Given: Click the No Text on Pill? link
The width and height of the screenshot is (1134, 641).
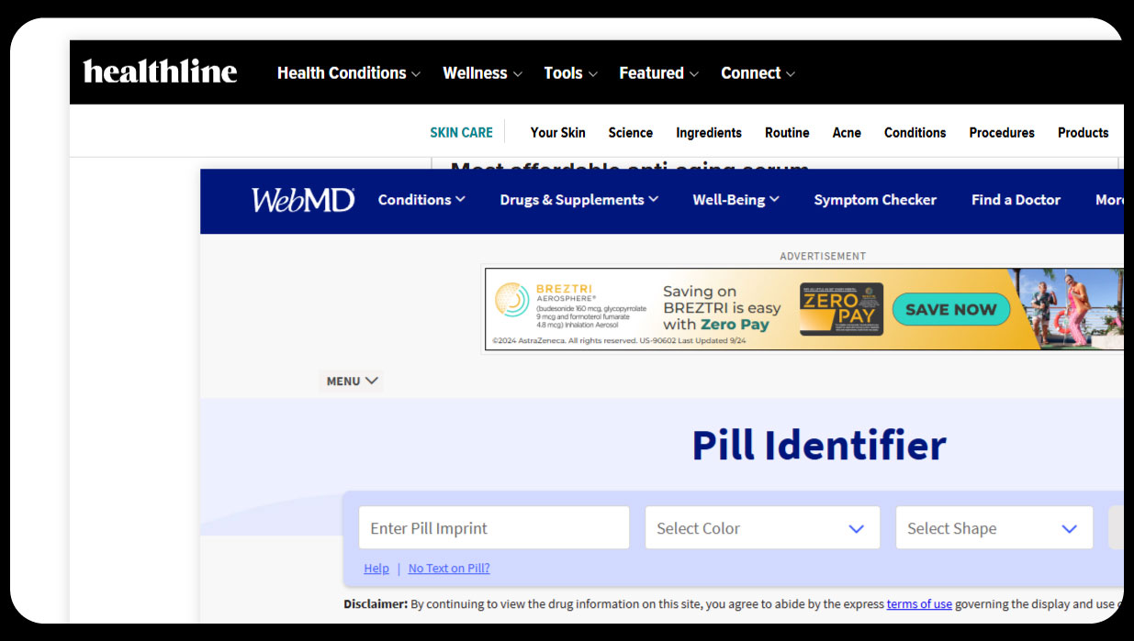Looking at the screenshot, I should pyautogui.click(x=449, y=569).
